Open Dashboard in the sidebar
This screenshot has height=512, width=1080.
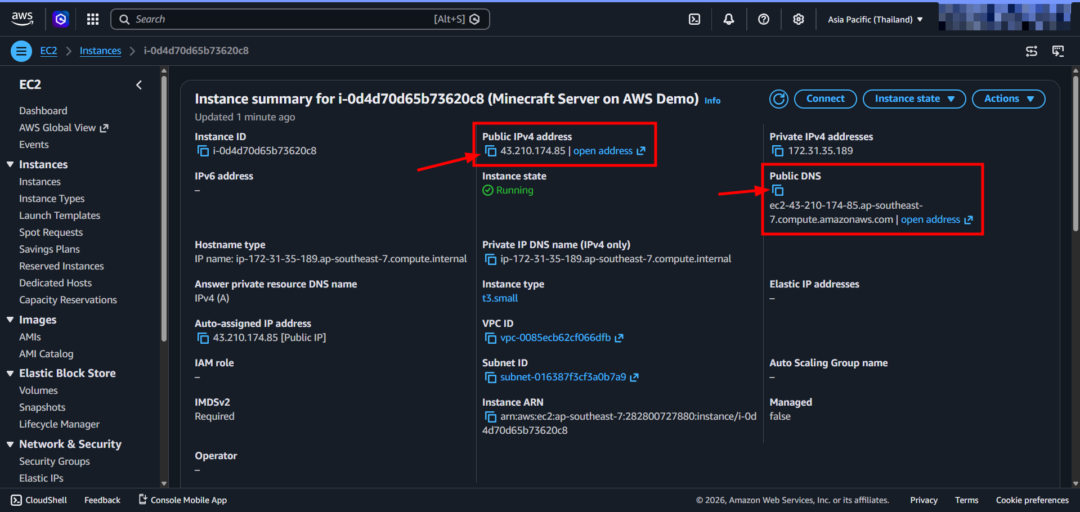pos(43,111)
